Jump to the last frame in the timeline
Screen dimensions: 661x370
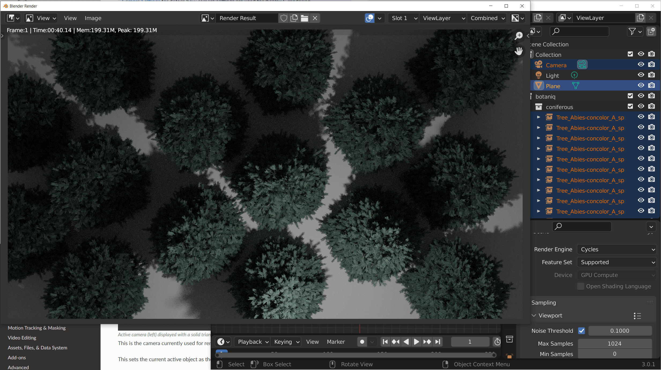(x=438, y=342)
